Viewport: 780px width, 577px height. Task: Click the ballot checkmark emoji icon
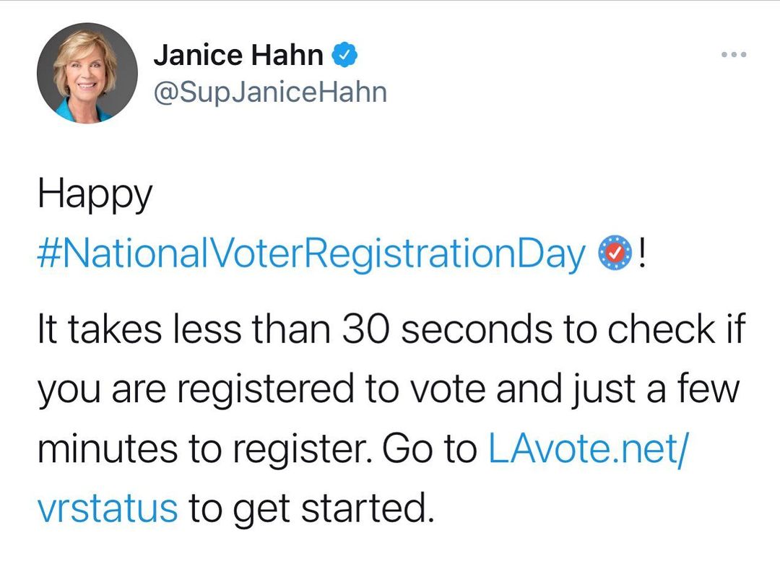[616, 253]
